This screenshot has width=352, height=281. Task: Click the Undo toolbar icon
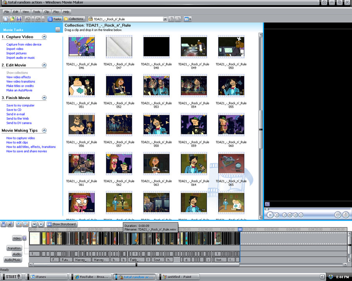[x=28, y=19]
